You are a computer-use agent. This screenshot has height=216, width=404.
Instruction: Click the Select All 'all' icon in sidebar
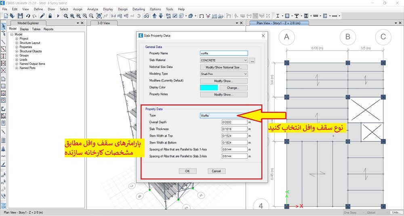(x=3, y=175)
